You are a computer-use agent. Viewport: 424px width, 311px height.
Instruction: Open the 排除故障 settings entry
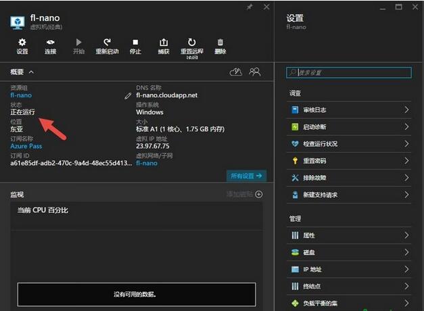(x=349, y=178)
